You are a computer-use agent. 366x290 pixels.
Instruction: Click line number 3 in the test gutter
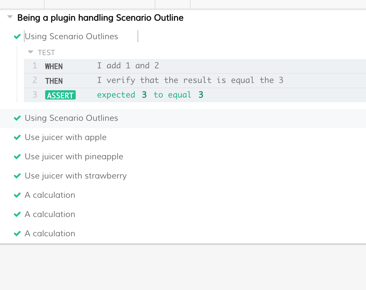(x=35, y=95)
